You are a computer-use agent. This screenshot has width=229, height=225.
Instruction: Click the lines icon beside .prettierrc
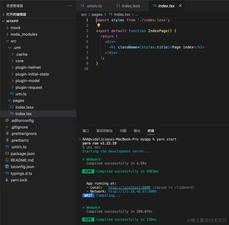pyautogui.click(x=8, y=140)
